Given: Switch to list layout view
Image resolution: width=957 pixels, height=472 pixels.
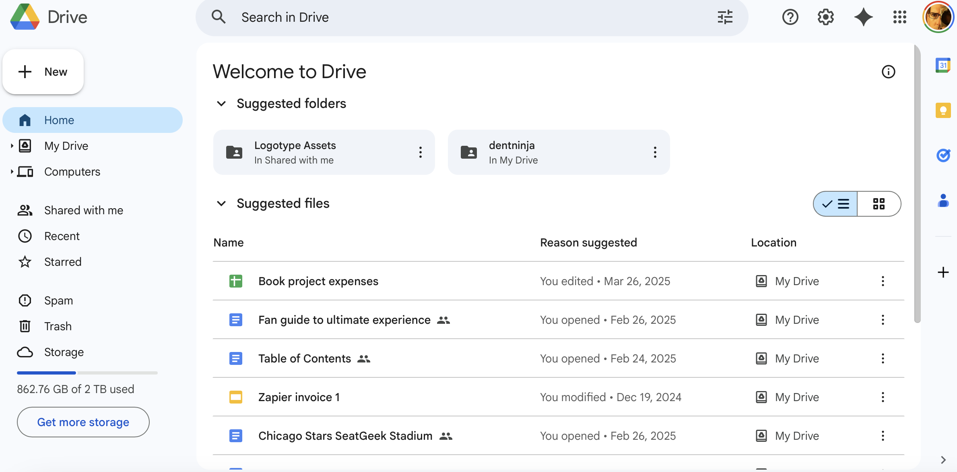Looking at the screenshot, I should (835, 204).
